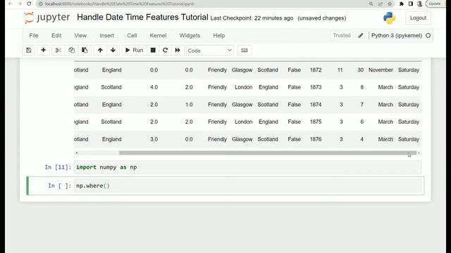Click the Logout button
The image size is (451, 253).
(x=418, y=18)
